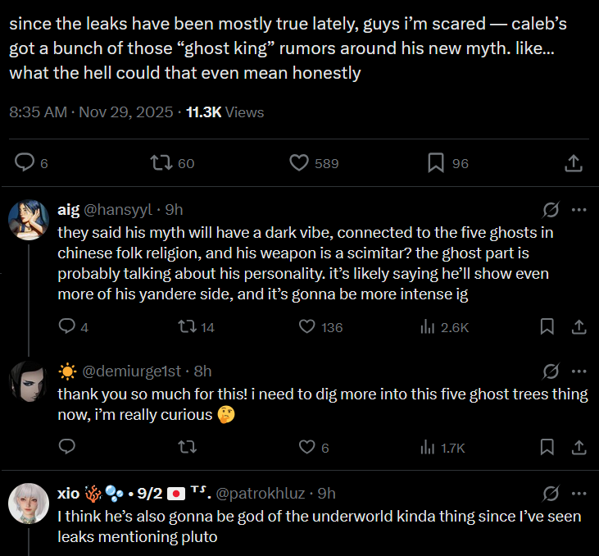599x556 pixels.
Task: Open more options on demiurge1st's reply
Action: (x=579, y=371)
